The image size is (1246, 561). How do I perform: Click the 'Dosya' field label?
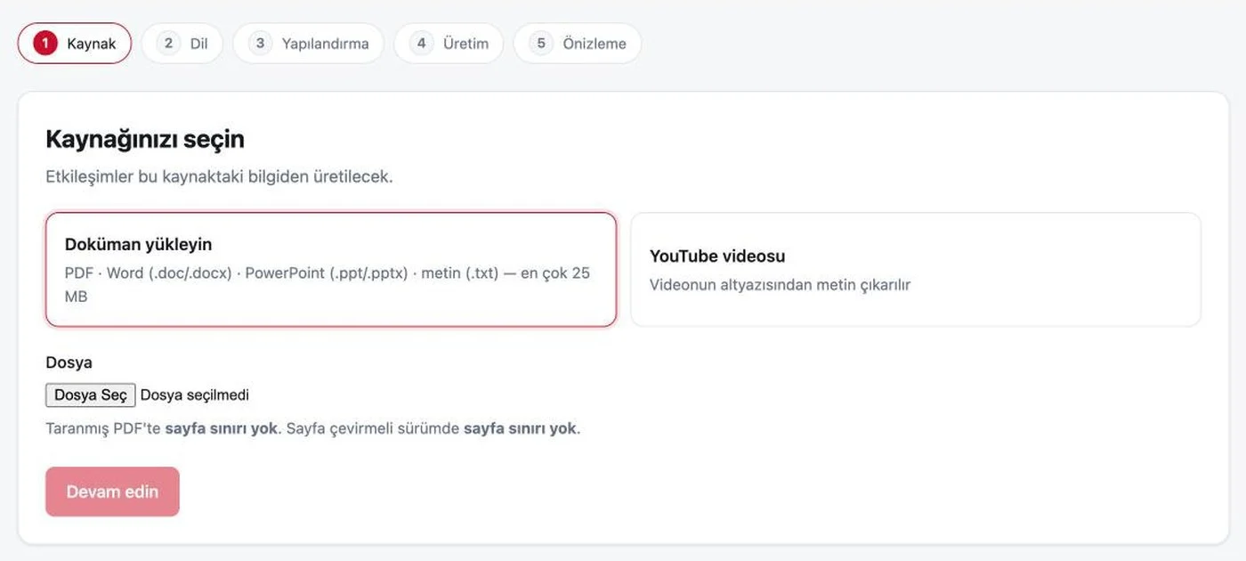69,362
